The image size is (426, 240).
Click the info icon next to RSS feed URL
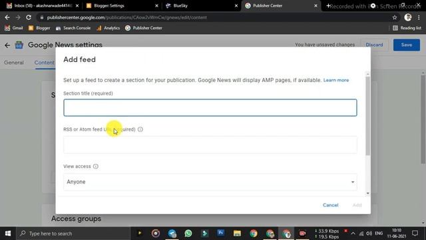click(x=140, y=129)
